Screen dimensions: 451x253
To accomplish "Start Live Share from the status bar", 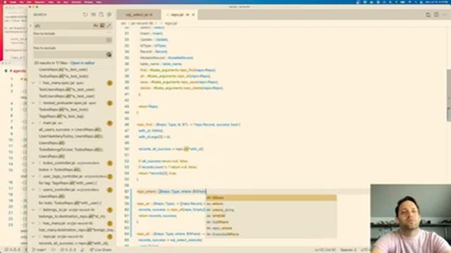I will [101, 250].
